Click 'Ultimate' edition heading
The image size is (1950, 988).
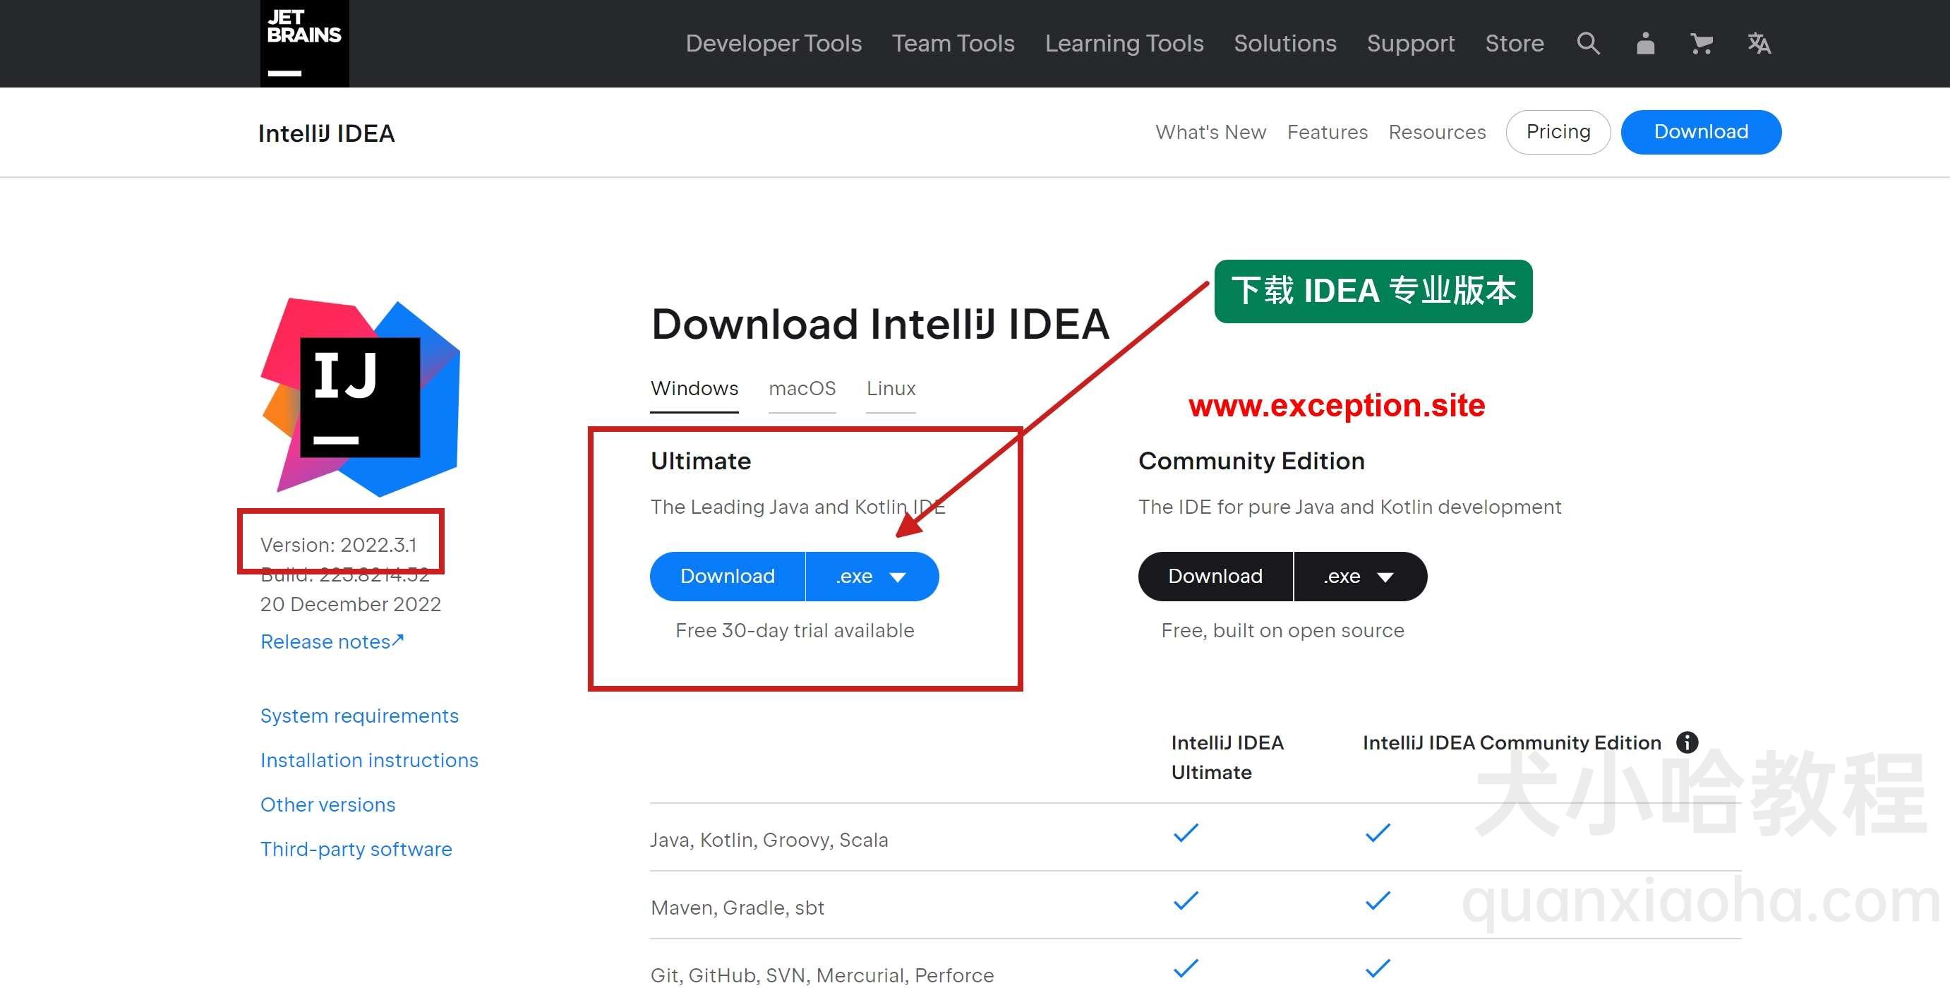701,461
